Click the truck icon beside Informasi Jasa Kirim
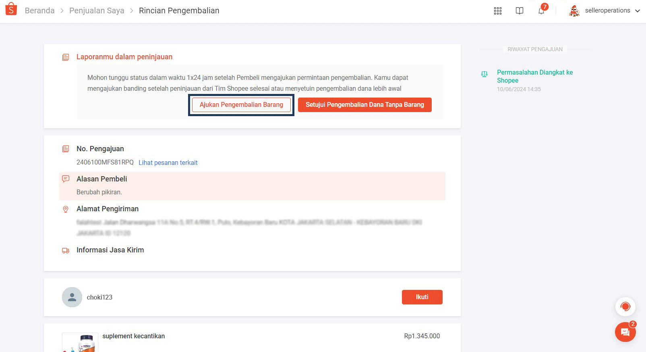Screen dimensions: 646x352 [x=65, y=250]
